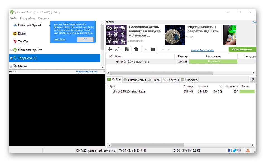Move torrent up in queue arrow
The image size is (265, 162).
coord(163,49)
